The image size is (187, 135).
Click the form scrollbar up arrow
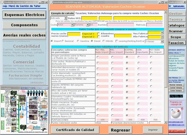[x=166, y=12]
